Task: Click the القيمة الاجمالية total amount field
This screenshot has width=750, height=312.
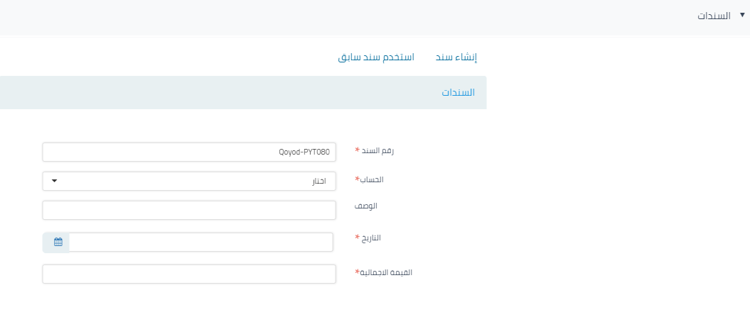Action: [x=188, y=274]
